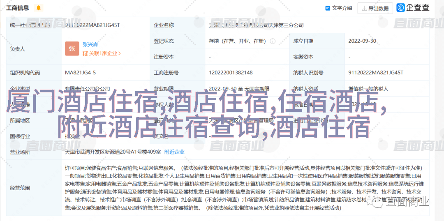Click the 组织机构代码 value MA821JG4-5
The height and width of the screenshot is (221, 444).
point(81,73)
